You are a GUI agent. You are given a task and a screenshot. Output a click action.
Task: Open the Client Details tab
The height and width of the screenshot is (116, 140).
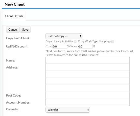pyautogui.click(x=14, y=16)
